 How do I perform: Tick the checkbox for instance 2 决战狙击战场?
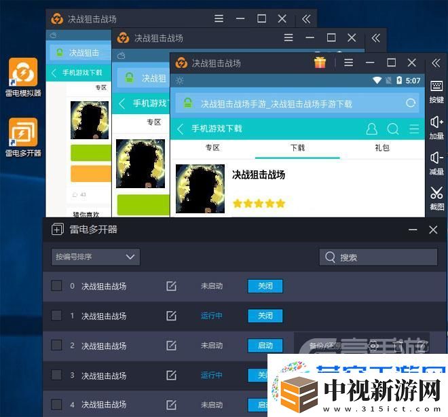pyautogui.click(x=56, y=345)
